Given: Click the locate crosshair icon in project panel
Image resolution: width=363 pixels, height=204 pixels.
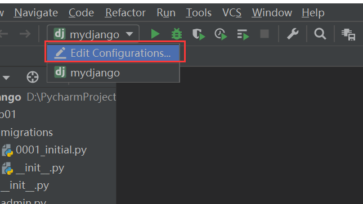Looking at the screenshot, I should [x=33, y=77].
